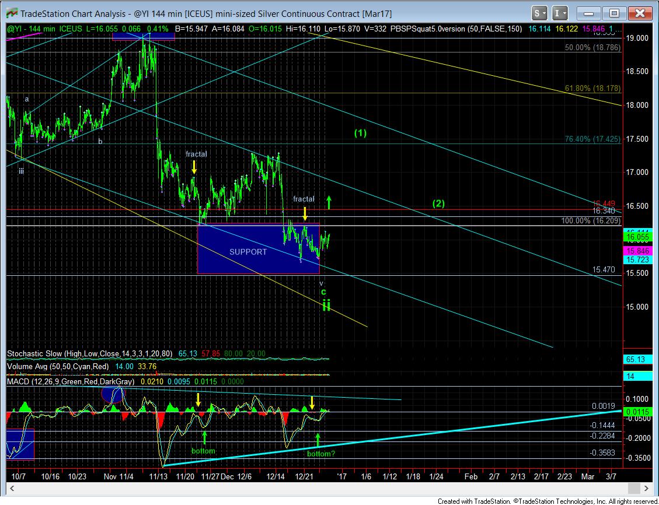Click the 19.000 price axis label
This screenshot has width=659, height=505.
637,38
